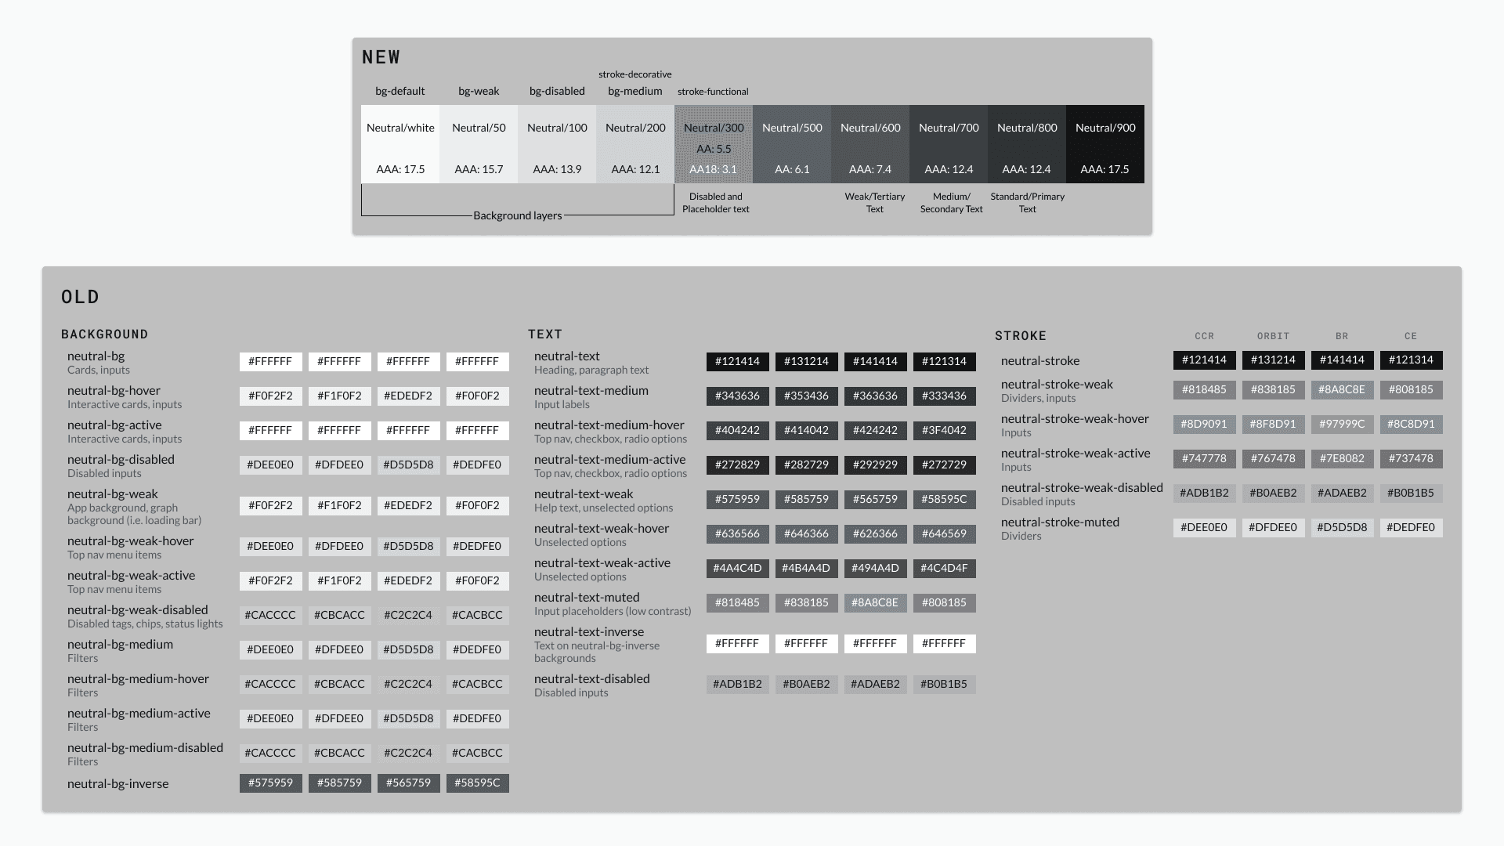This screenshot has width=1504, height=846.
Task: Select #F0F2F2 chip in neutral-bg-hover row
Action: [271, 396]
